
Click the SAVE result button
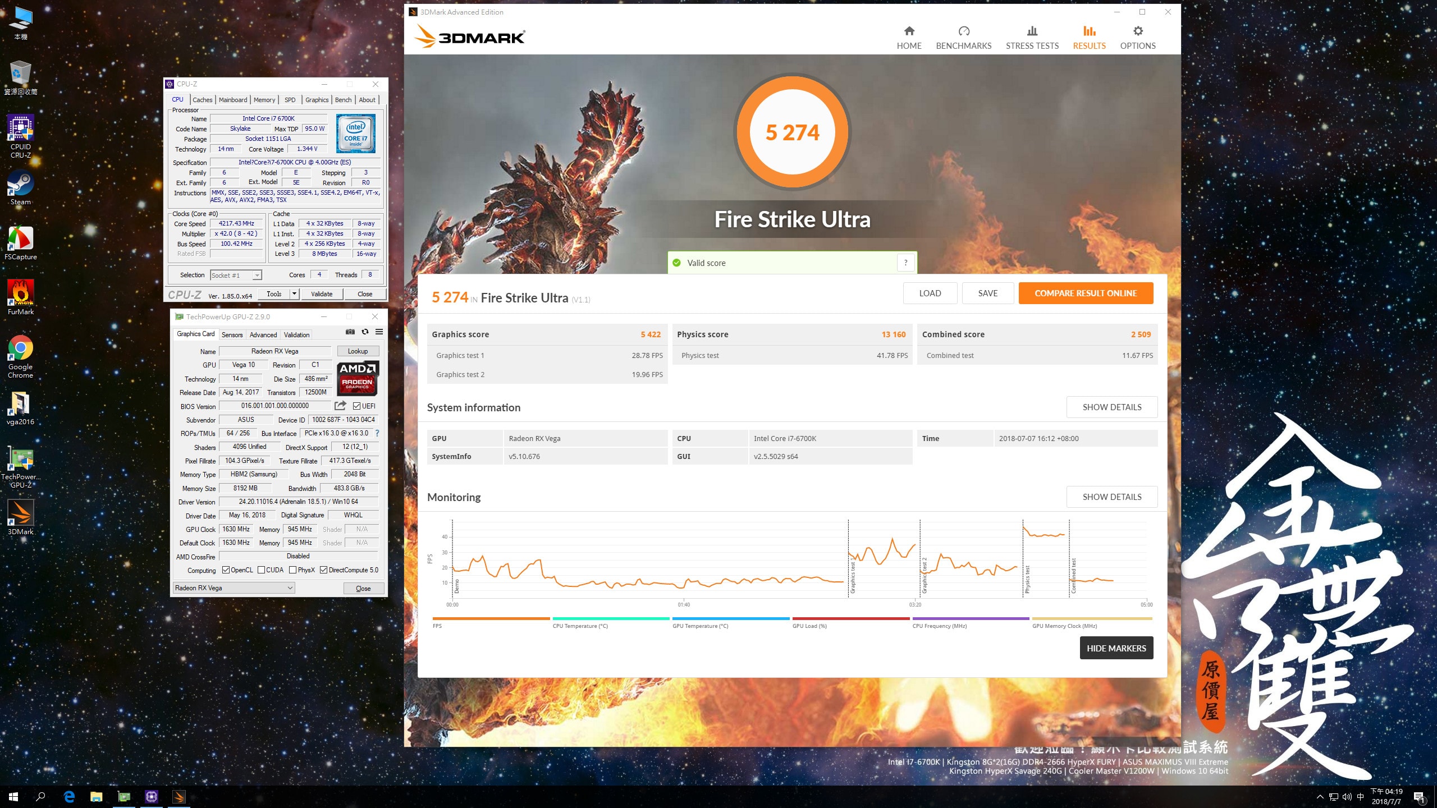tap(988, 293)
